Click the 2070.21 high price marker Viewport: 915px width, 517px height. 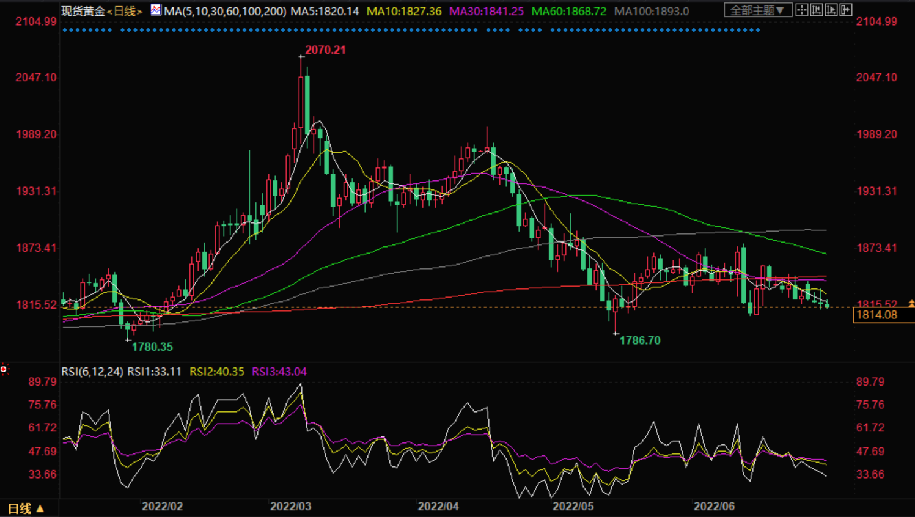tap(325, 50)
